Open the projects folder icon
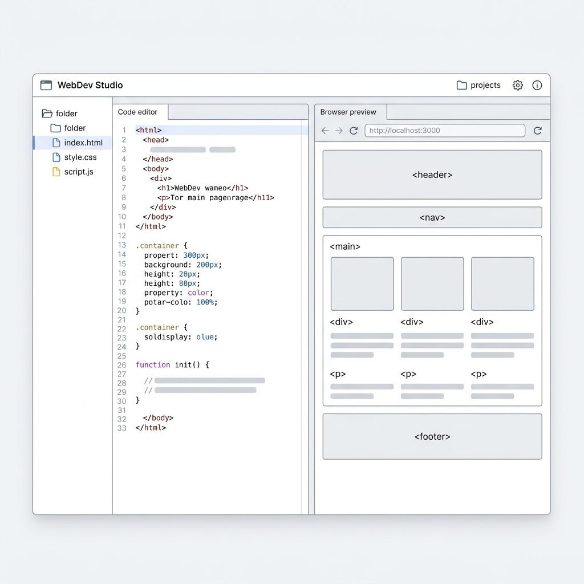 461,86
